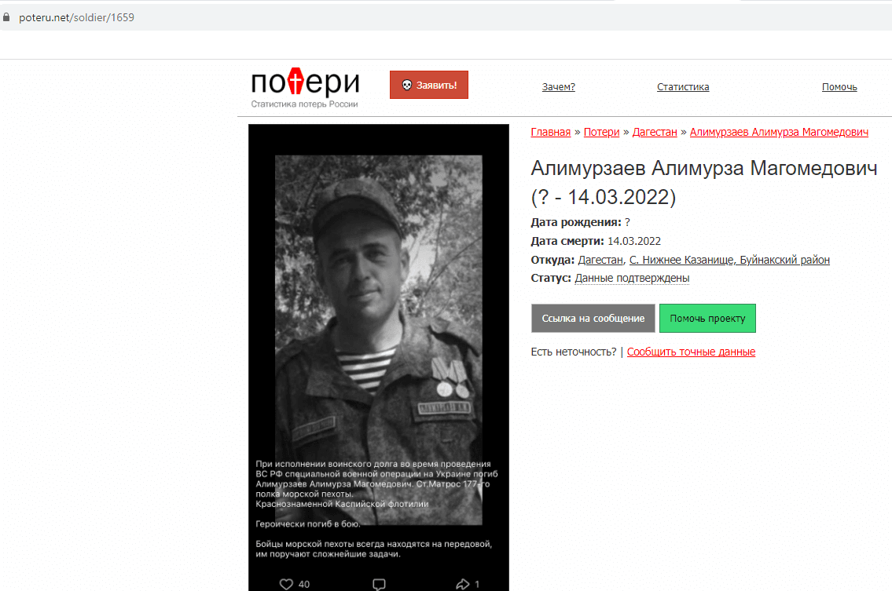
Task: Click the heart like icon under the post
Action: click(x=286, y=584)
